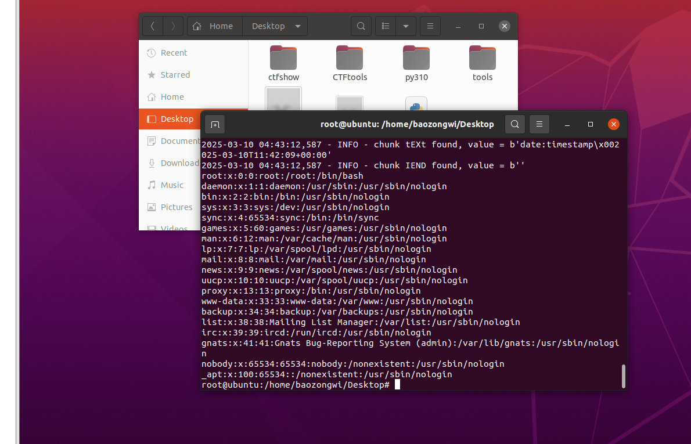Open the terminal hamburger menu
The width and height of the screenshot is (691, 444).
(539, 124)
